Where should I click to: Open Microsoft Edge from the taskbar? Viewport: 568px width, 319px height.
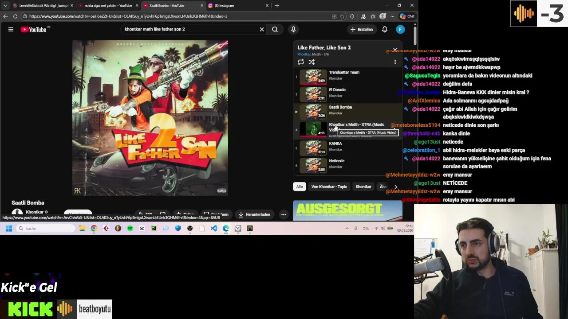click(226, 228)
